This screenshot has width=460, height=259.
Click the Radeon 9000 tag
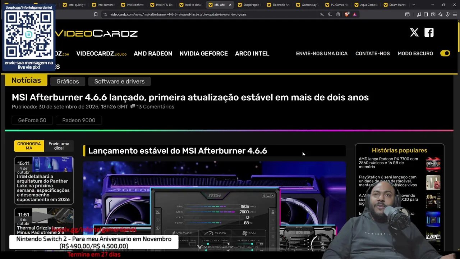tap(79, 120)
